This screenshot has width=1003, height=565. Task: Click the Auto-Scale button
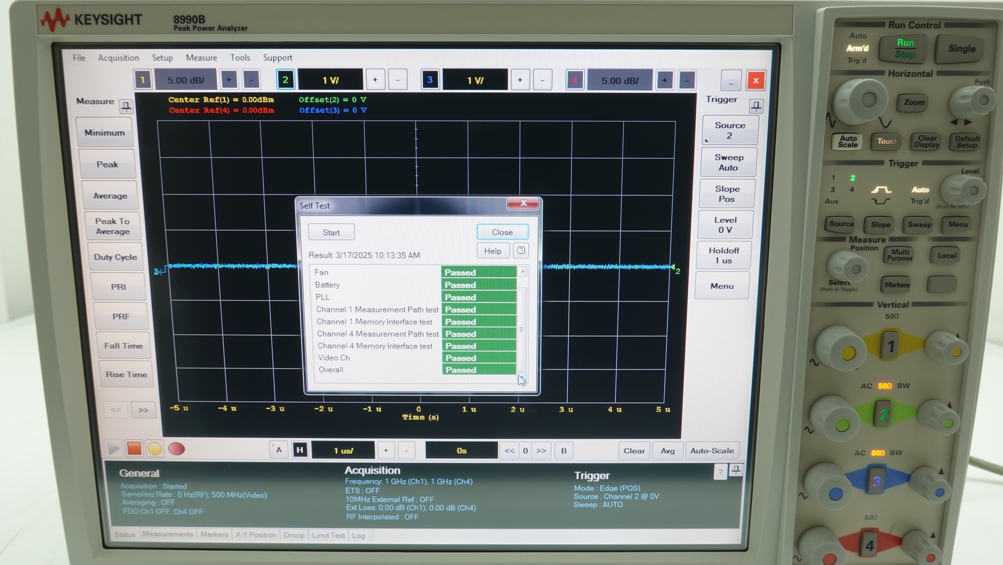click(x=712, y=451)
